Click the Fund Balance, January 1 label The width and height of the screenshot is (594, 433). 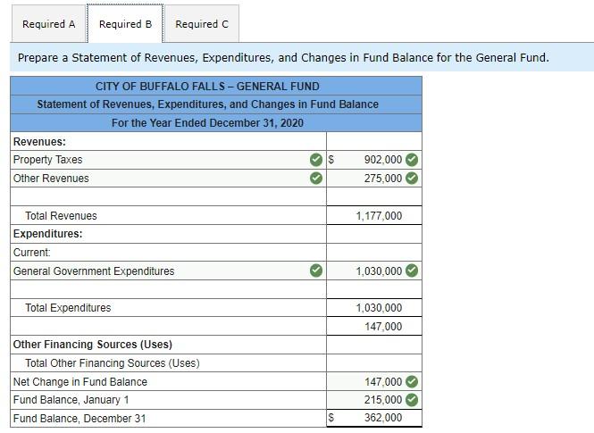tap(71, 400)
